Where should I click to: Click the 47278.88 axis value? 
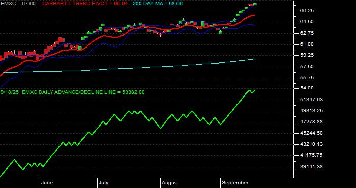[x=311, y=122]
